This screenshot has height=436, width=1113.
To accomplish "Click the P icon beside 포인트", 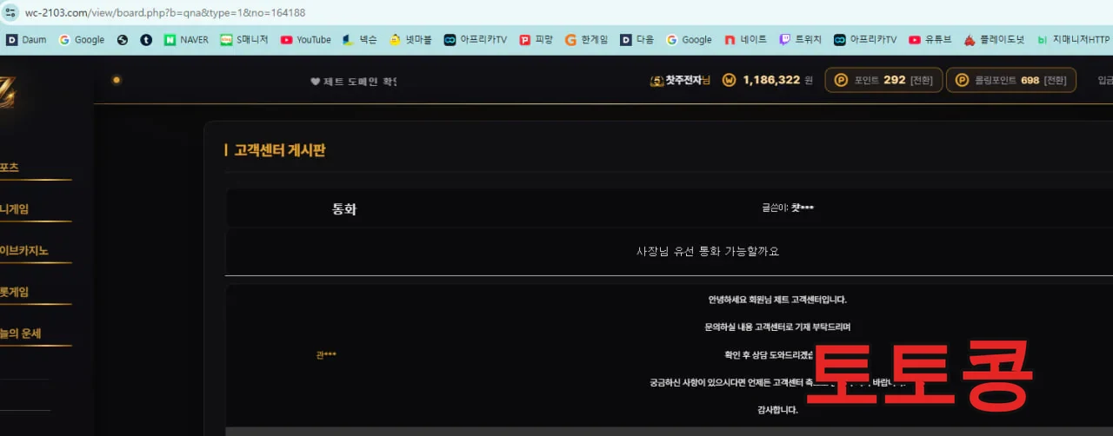I will tap(841, 80).
